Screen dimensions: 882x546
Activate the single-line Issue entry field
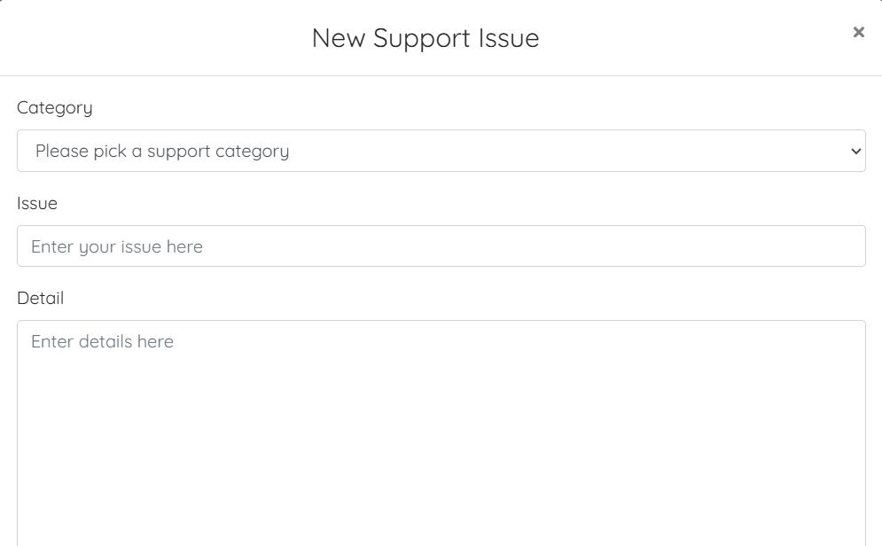(441, 246)
